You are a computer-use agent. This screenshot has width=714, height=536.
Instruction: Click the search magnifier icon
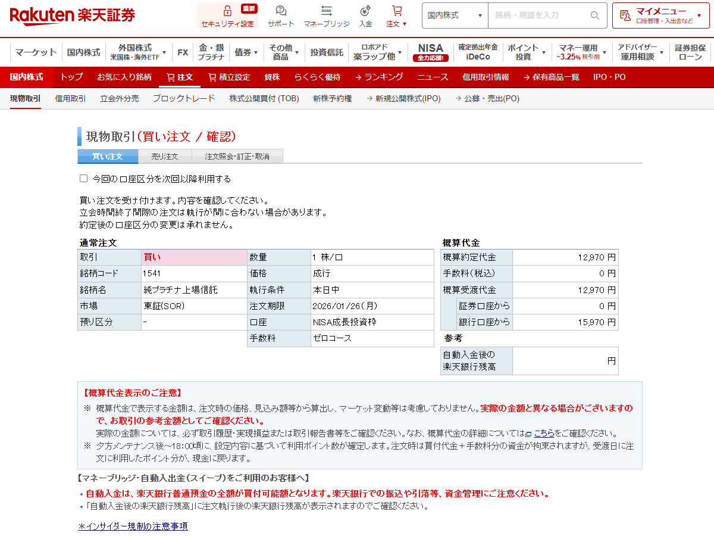point(594,16)
